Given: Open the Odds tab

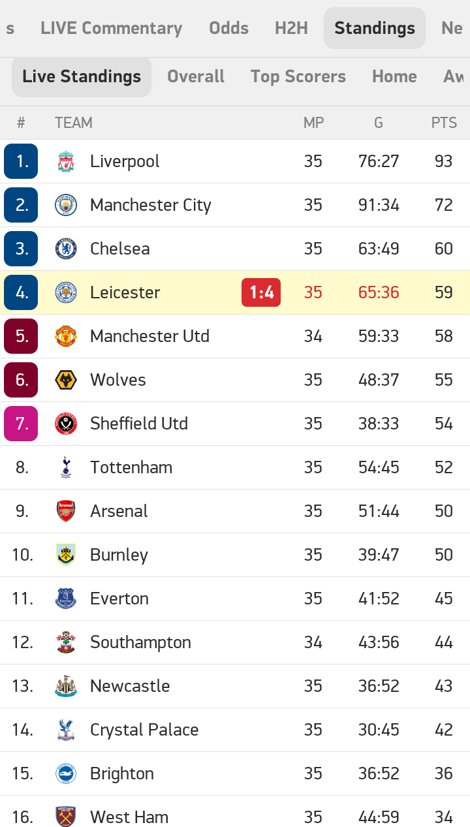Looking at the screenshot, I should pos(228,28).
